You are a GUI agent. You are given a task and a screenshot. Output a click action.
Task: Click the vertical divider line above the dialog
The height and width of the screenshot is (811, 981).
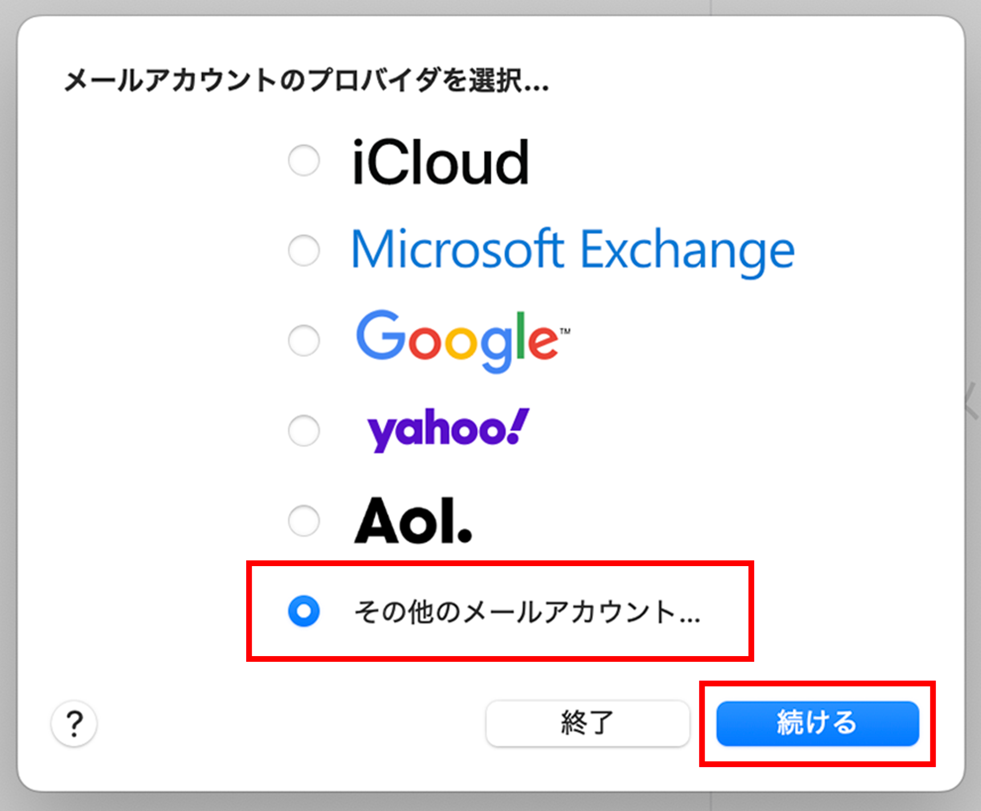(x=710, y=7)
